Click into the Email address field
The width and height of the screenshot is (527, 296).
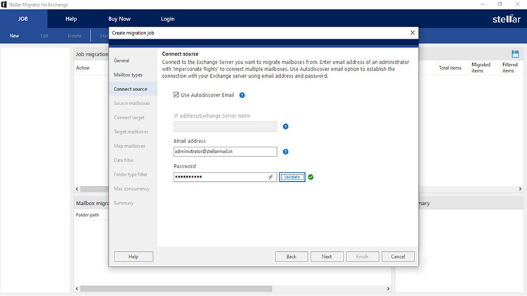[225, 152]
